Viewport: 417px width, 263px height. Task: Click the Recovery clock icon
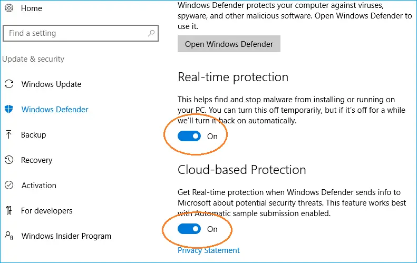coord(9,160)
